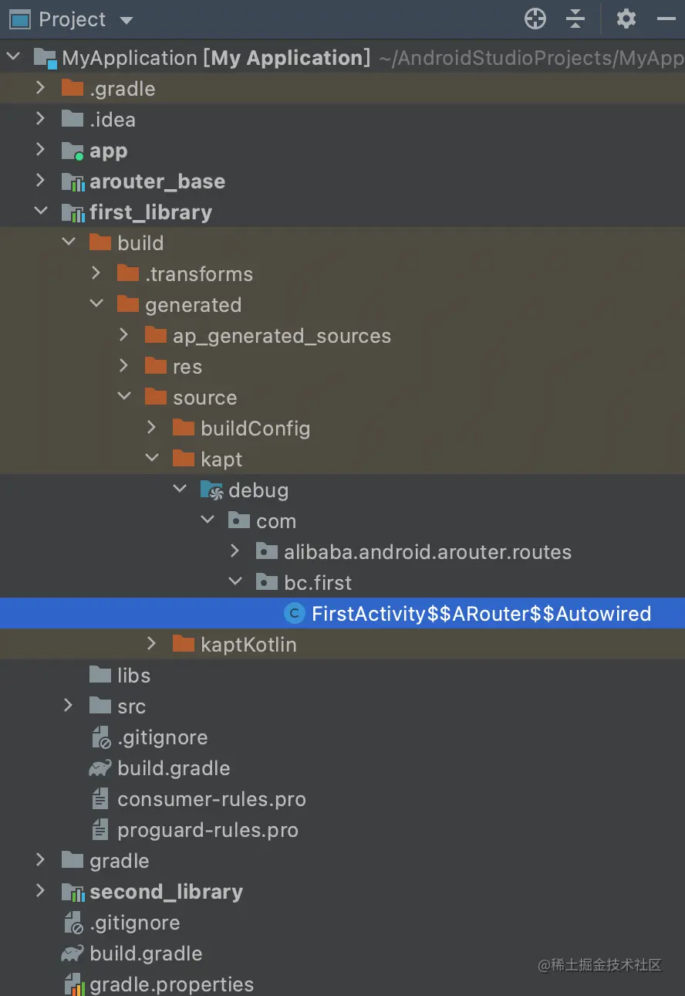Click the class icon beside FirstActivity$$ARouter$$Autowired

294,614
